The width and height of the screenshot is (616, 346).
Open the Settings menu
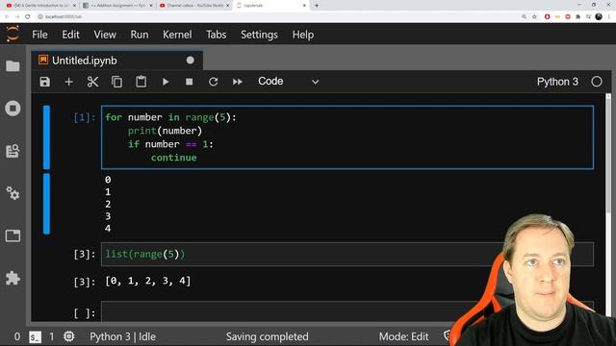(x=259, y=35)
